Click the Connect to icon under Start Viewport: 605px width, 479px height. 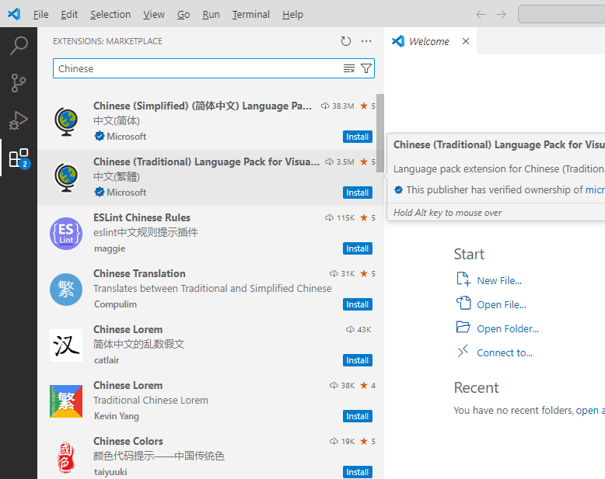tap(463, 351)
